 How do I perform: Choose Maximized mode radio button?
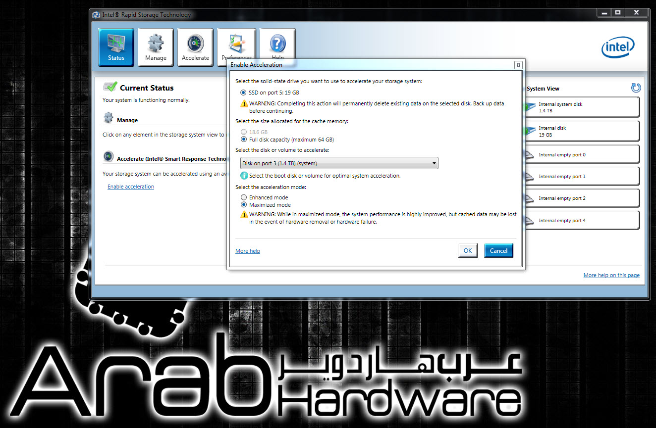[243, 205]
